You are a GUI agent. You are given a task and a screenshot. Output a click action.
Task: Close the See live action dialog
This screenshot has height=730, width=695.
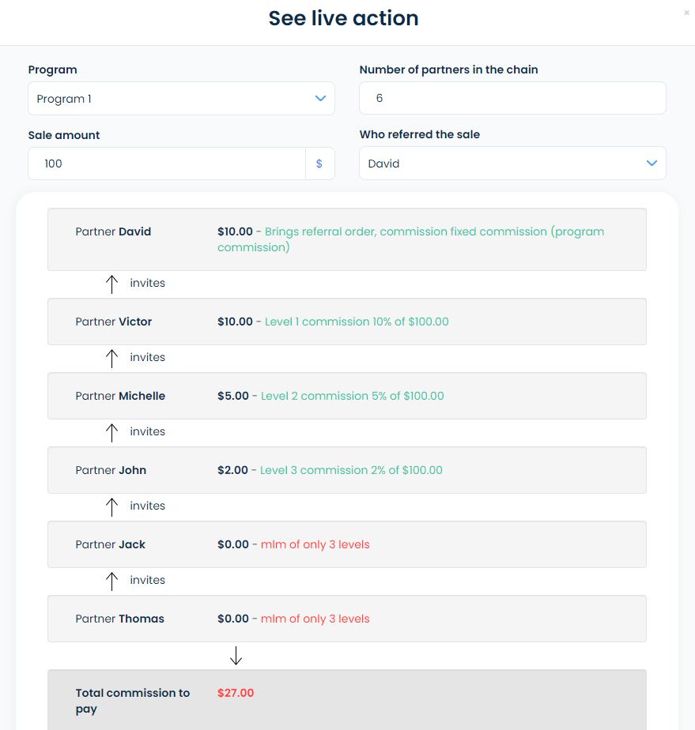[x=686, y=13]
